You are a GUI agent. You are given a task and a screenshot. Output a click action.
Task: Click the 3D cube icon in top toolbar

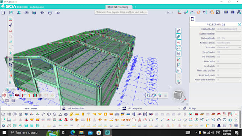pyautogui.click(x=34, y=12)
